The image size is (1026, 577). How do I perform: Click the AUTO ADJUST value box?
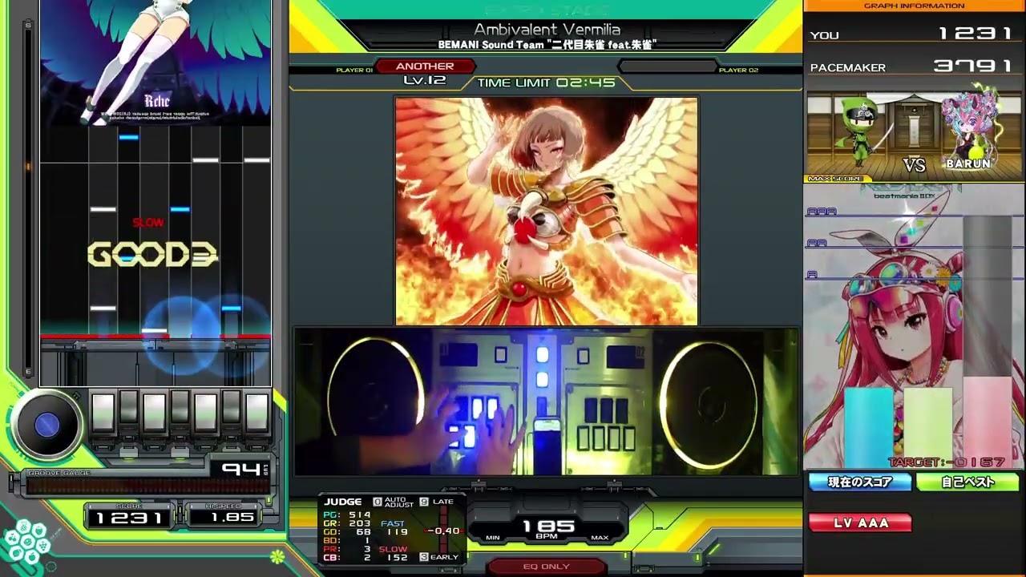[378, 502]
